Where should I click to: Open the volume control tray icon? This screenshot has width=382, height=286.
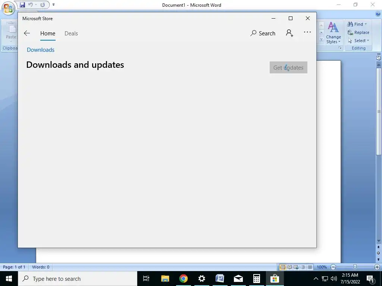pyautogui.click(x=334, y=279)
